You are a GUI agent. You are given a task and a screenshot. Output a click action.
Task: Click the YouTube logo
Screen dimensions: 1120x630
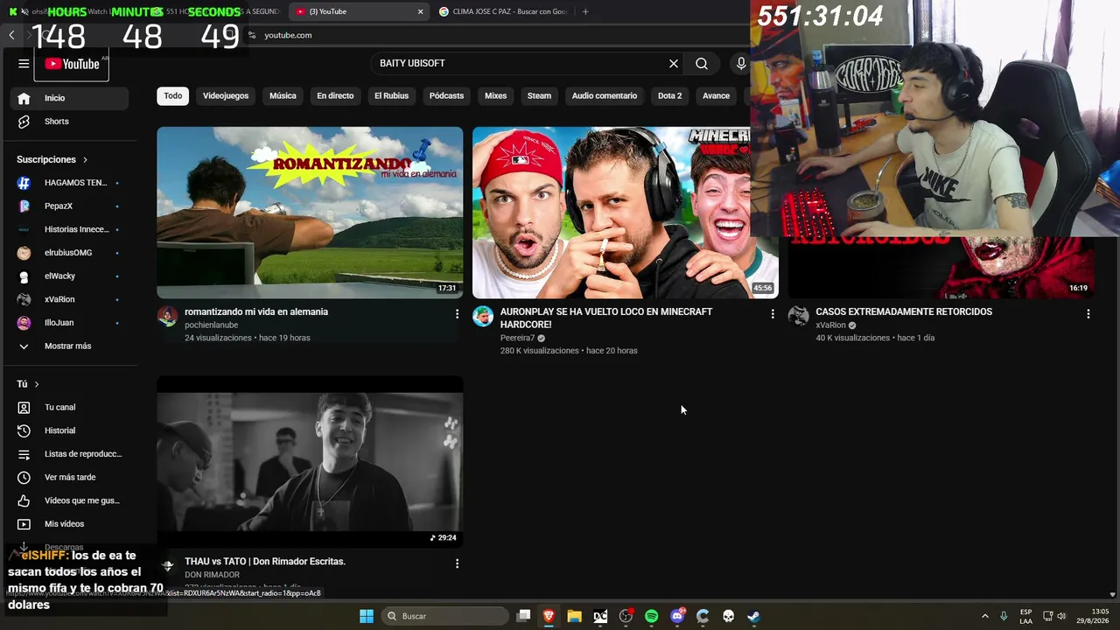73,64
